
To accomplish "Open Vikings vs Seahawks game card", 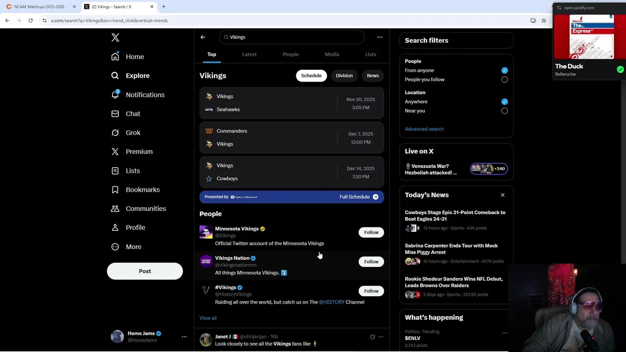I will tap(292, 103).
